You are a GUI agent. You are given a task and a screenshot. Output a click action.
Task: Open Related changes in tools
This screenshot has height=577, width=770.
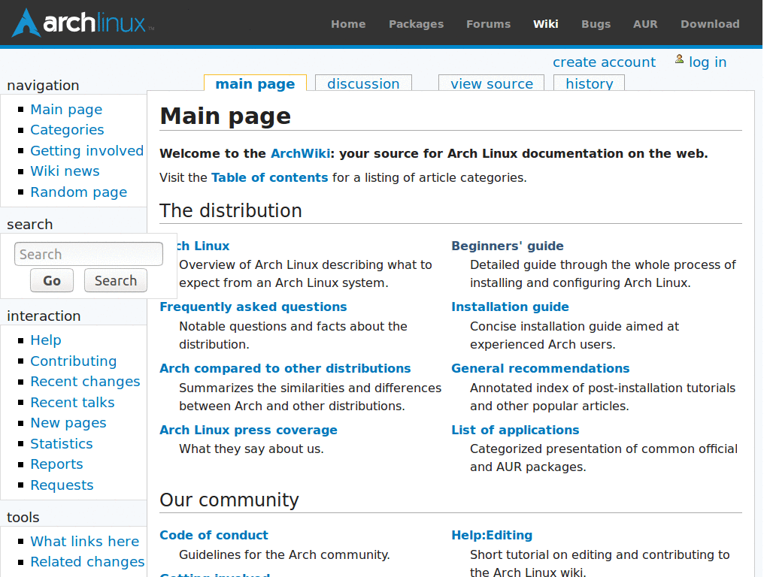(87, 562)
